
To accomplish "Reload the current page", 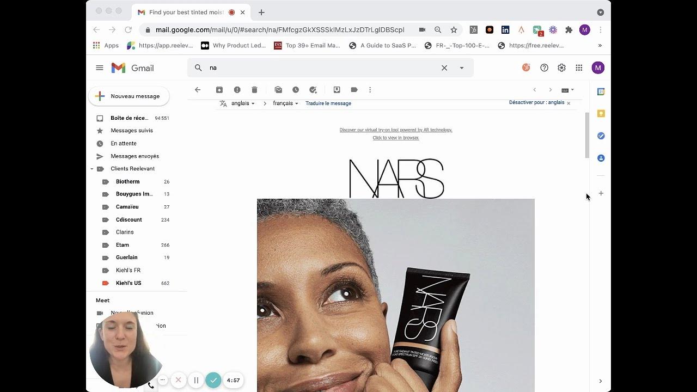I will pyautogui.click(x=128, y=30).
